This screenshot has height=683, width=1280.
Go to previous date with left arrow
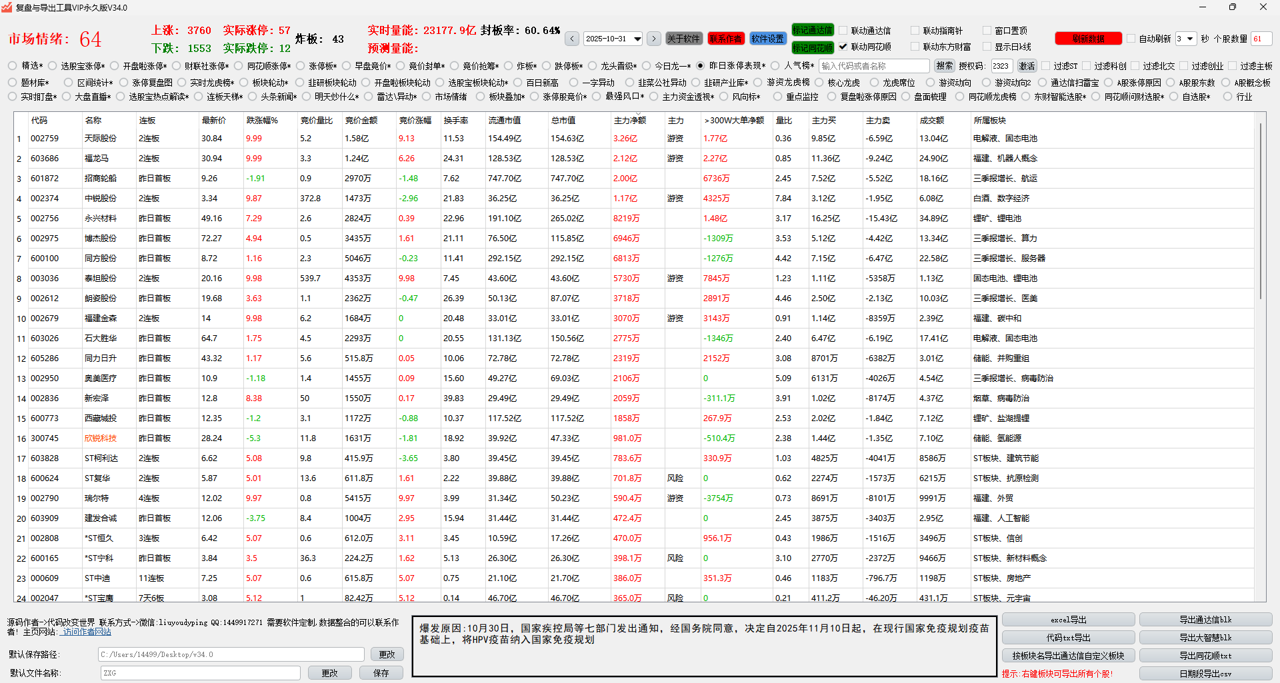572,39
